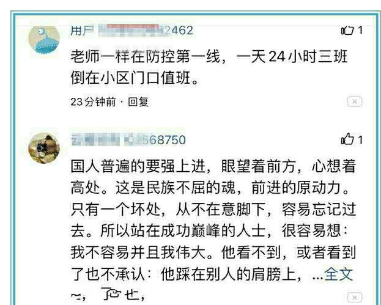Open username ending in 68750

pos(128,140)
